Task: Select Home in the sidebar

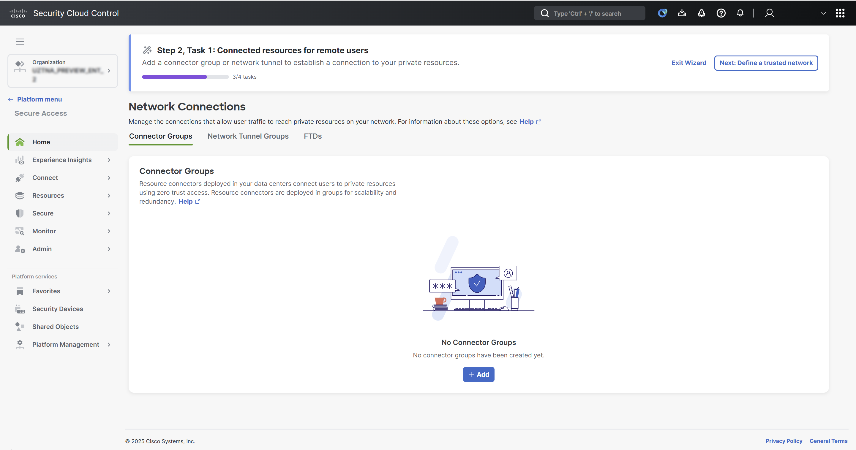Action: (62, 142)
